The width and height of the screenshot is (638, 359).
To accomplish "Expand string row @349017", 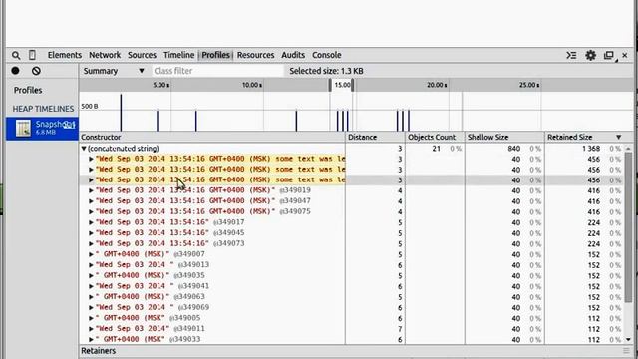I will coord(91,222).
